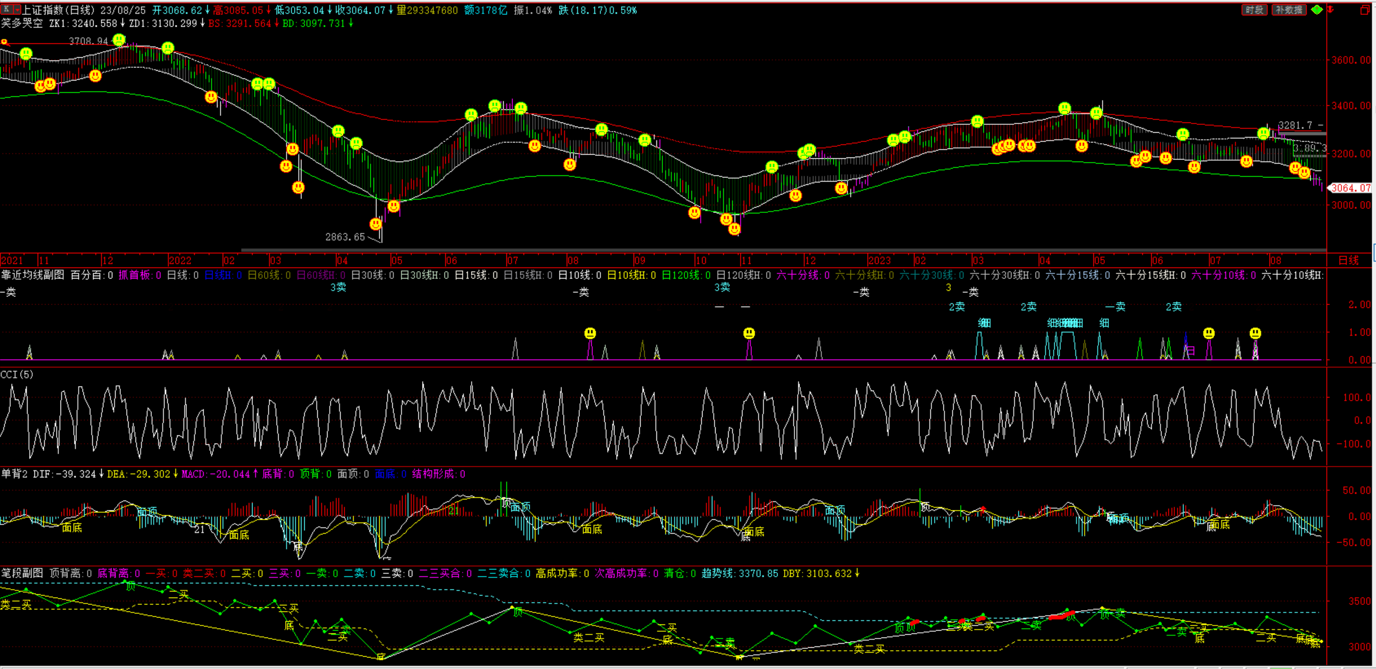Click the 3708.94 high price label
Viewport: 1376px width, 669px height.
[88, 41]
